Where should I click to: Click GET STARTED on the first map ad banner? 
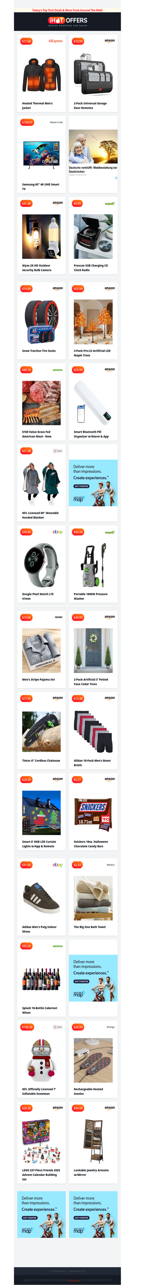82,486
